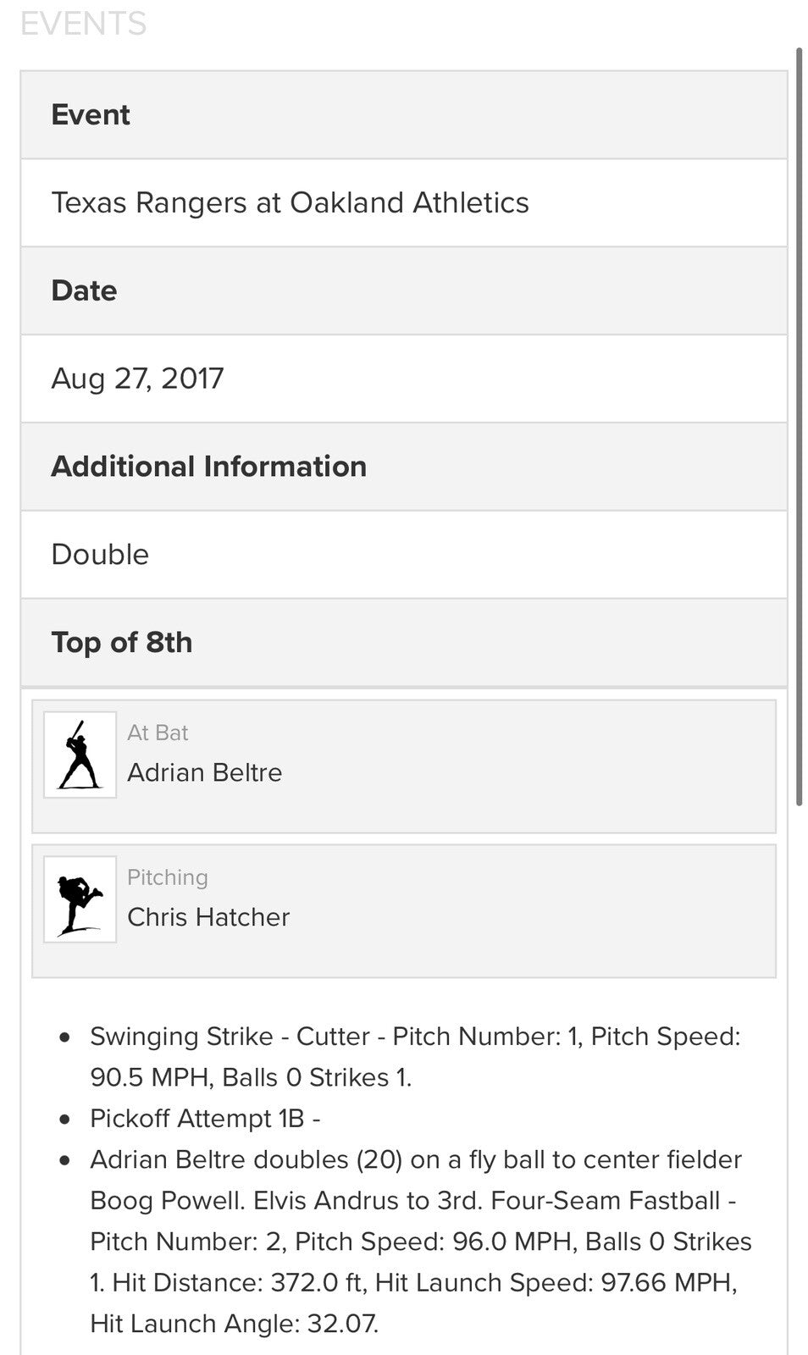Click the batter silhouette icon

pos(80,755)
